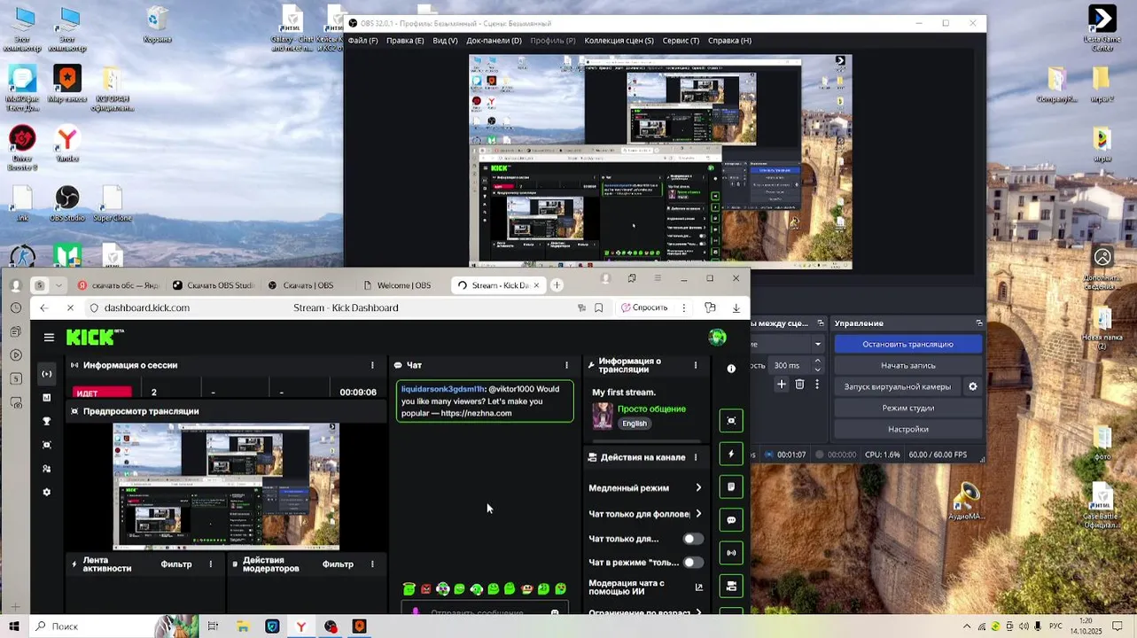
Task: Open the OBS 'Справка (H)' menu
Action: tap(729, 41)
